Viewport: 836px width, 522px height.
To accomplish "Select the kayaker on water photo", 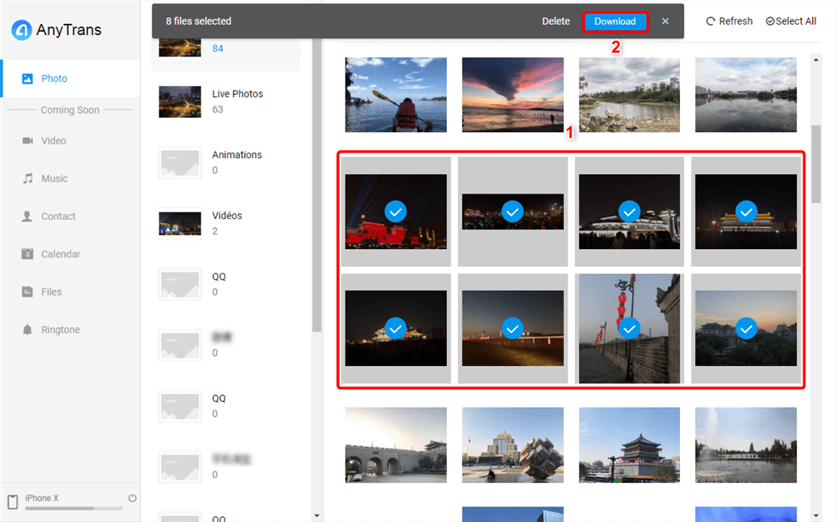I will pyautogui.click(x=396, y=95).
